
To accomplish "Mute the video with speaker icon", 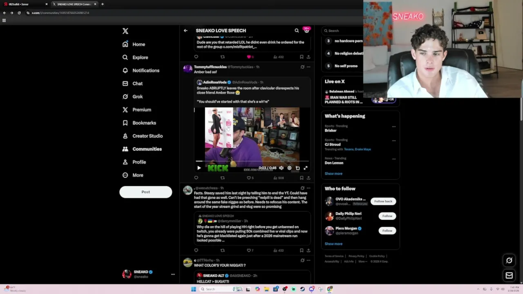I will (281, 168).
